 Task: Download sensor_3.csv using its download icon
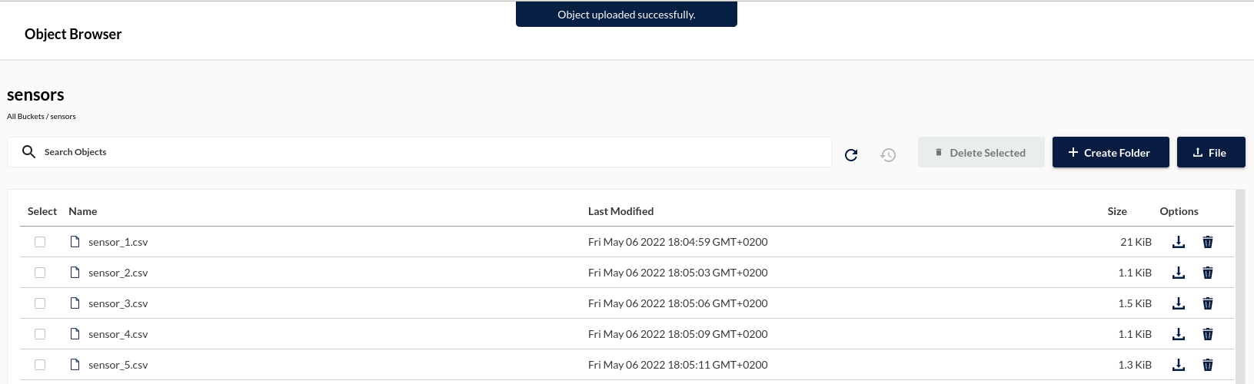1178,303
